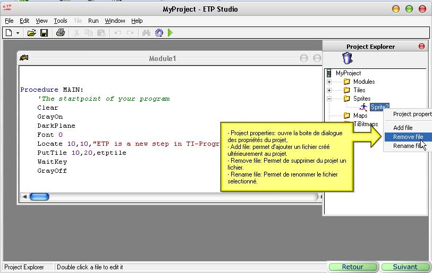Click the Sprite2 running-figure icon
This screenshot has width=432, height=273.
(363, 107)
